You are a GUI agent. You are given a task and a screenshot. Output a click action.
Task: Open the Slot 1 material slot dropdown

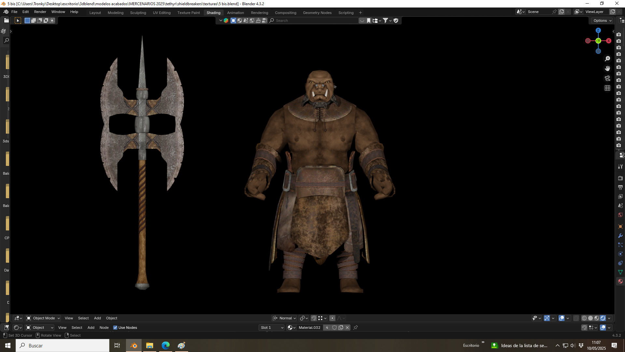(x=272, y=328)
